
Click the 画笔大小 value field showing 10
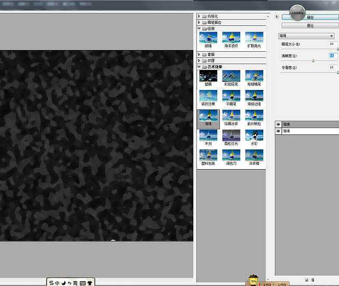point(332,44)
